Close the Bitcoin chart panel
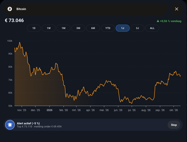 click(176, 9)
